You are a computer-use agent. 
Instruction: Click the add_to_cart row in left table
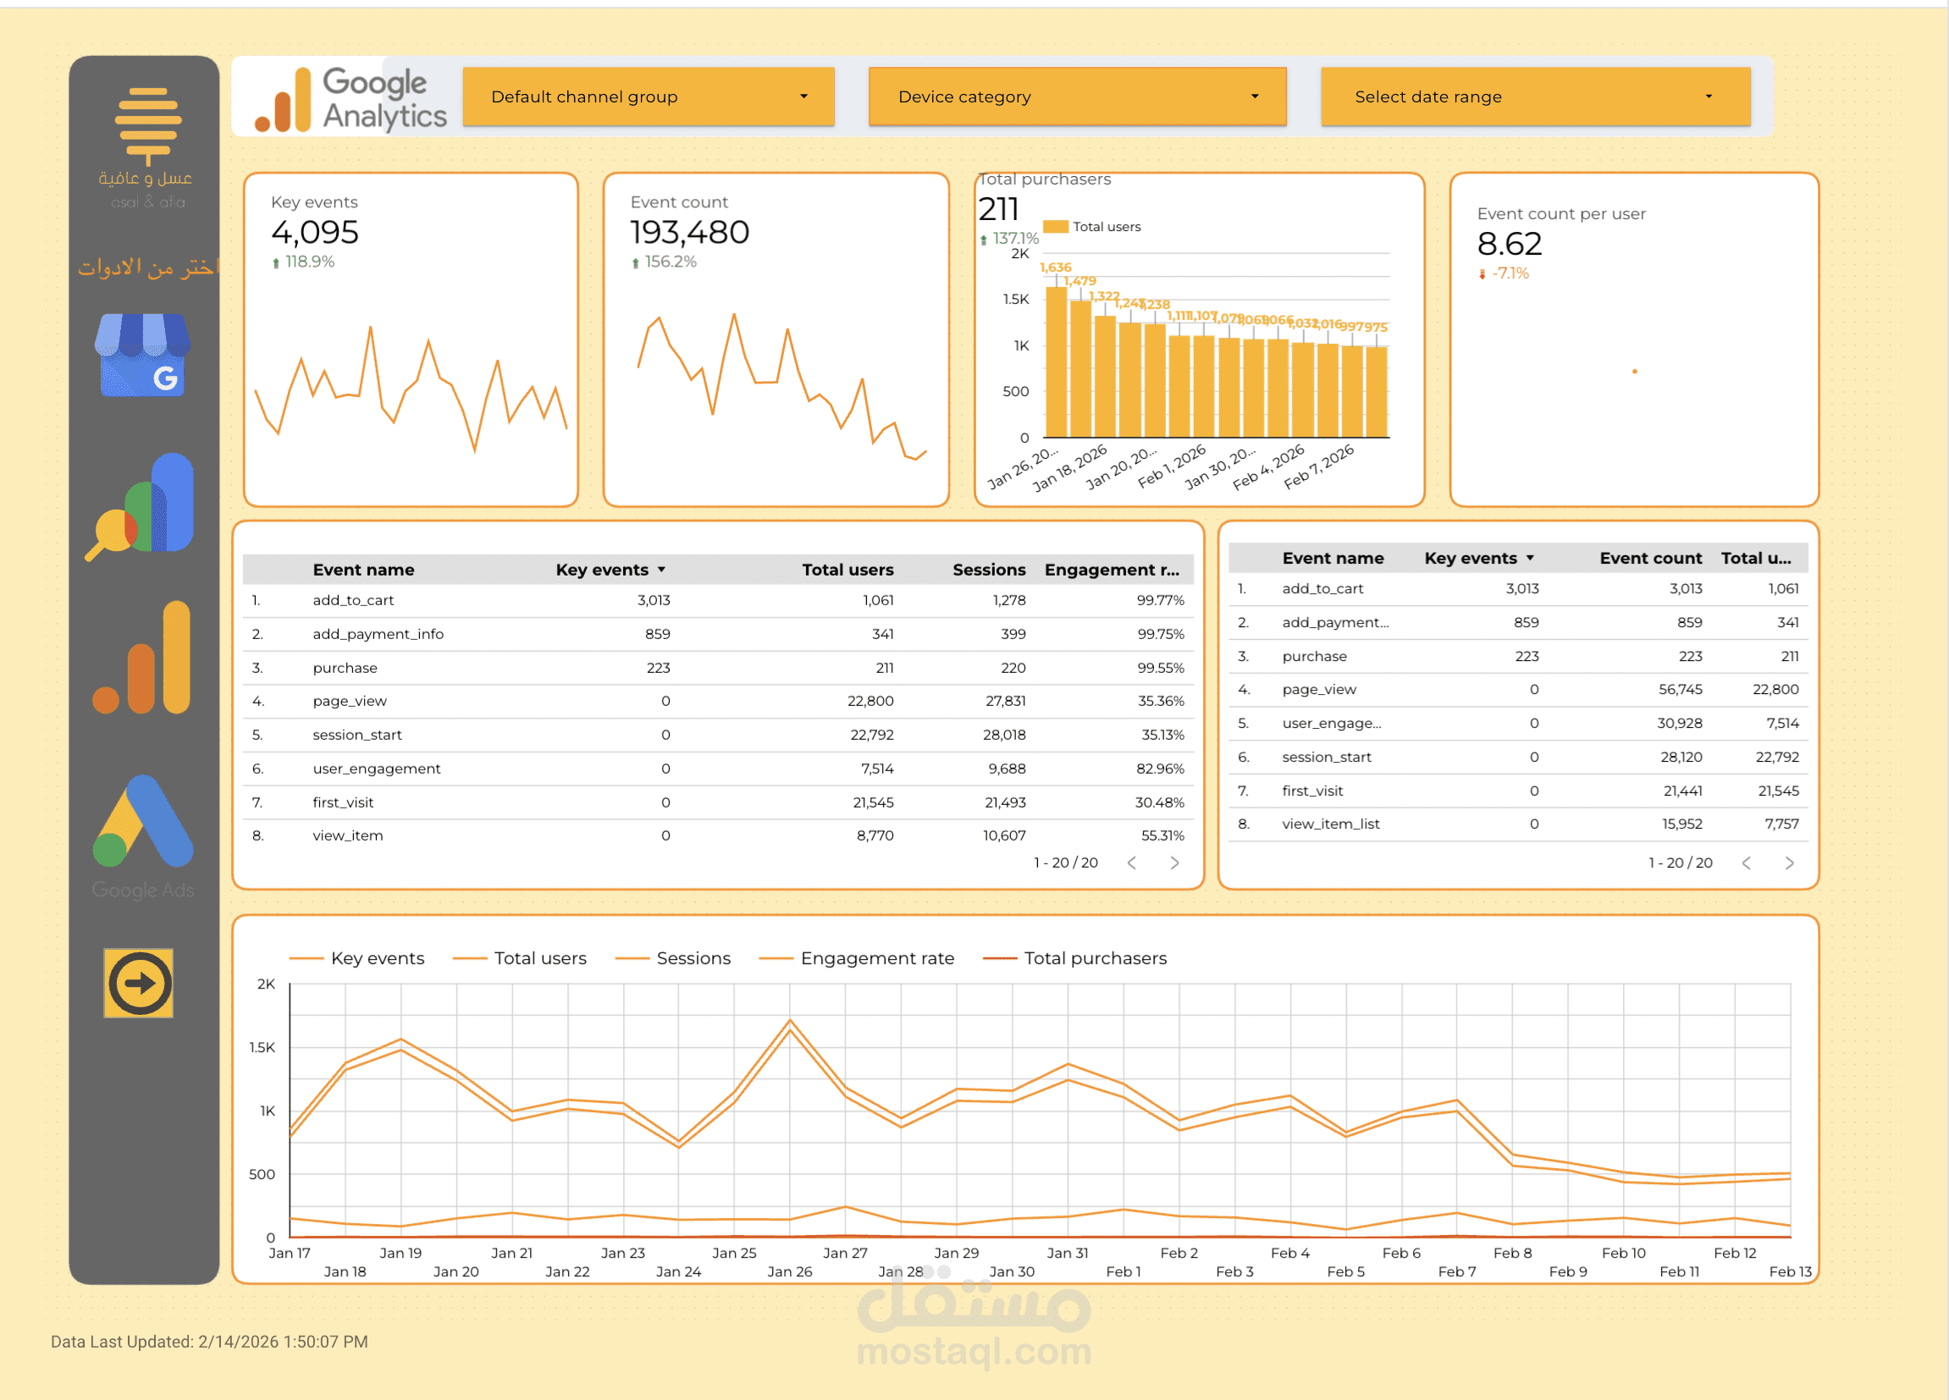353,599
